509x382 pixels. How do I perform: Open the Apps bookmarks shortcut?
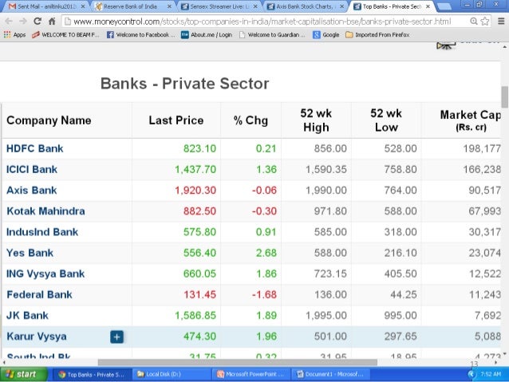15,34
